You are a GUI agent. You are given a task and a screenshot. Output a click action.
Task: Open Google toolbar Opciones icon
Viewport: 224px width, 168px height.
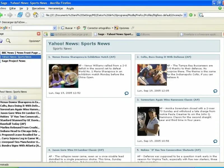coord(116,28)
